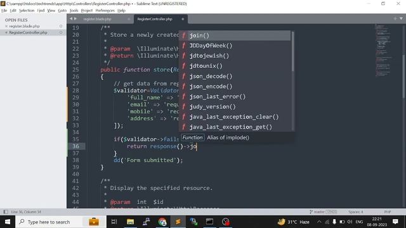Screen dimensions: 406x228
Task: Choose json_decode() suggestion
Action: click(x=235, y=76)
